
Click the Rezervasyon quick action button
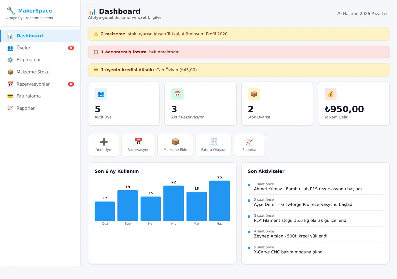click(x=138, y=145)
